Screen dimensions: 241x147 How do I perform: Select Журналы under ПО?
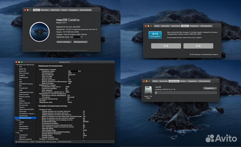pyautogui.click(x=22, y=137)
